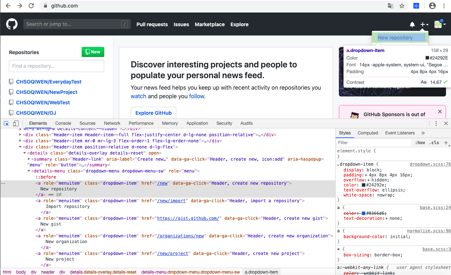Click the inspect element picker icon
451x275 pixels.
[x=6, y=123]
